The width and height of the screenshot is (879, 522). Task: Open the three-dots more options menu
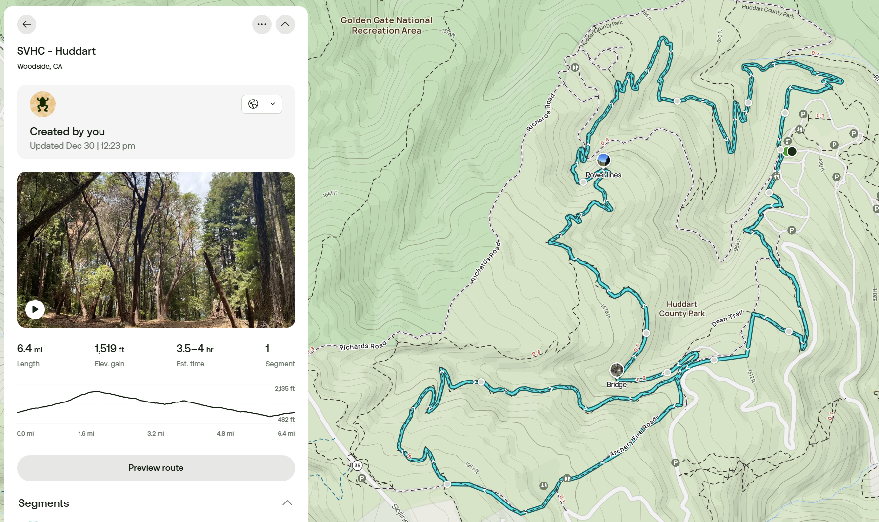[262, 24]
